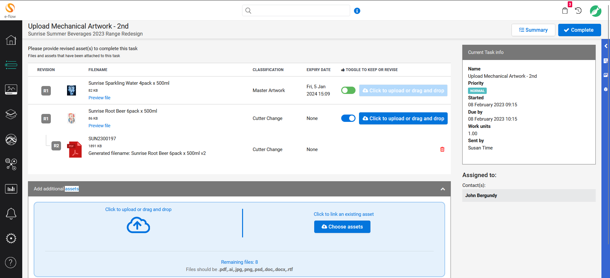Open the cube icon in right strip
The image size is (610, 278).
click(606, 89)
